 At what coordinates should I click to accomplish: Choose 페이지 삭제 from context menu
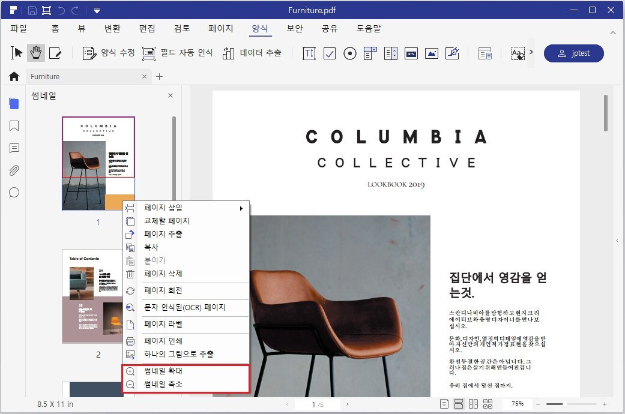(x=186, y=274)
